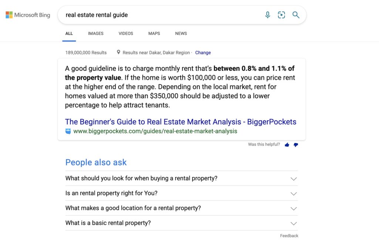The width and height of the screenshot is (379, 245).
Task: Open visual search camera icon
Action: tap(281, 15)
